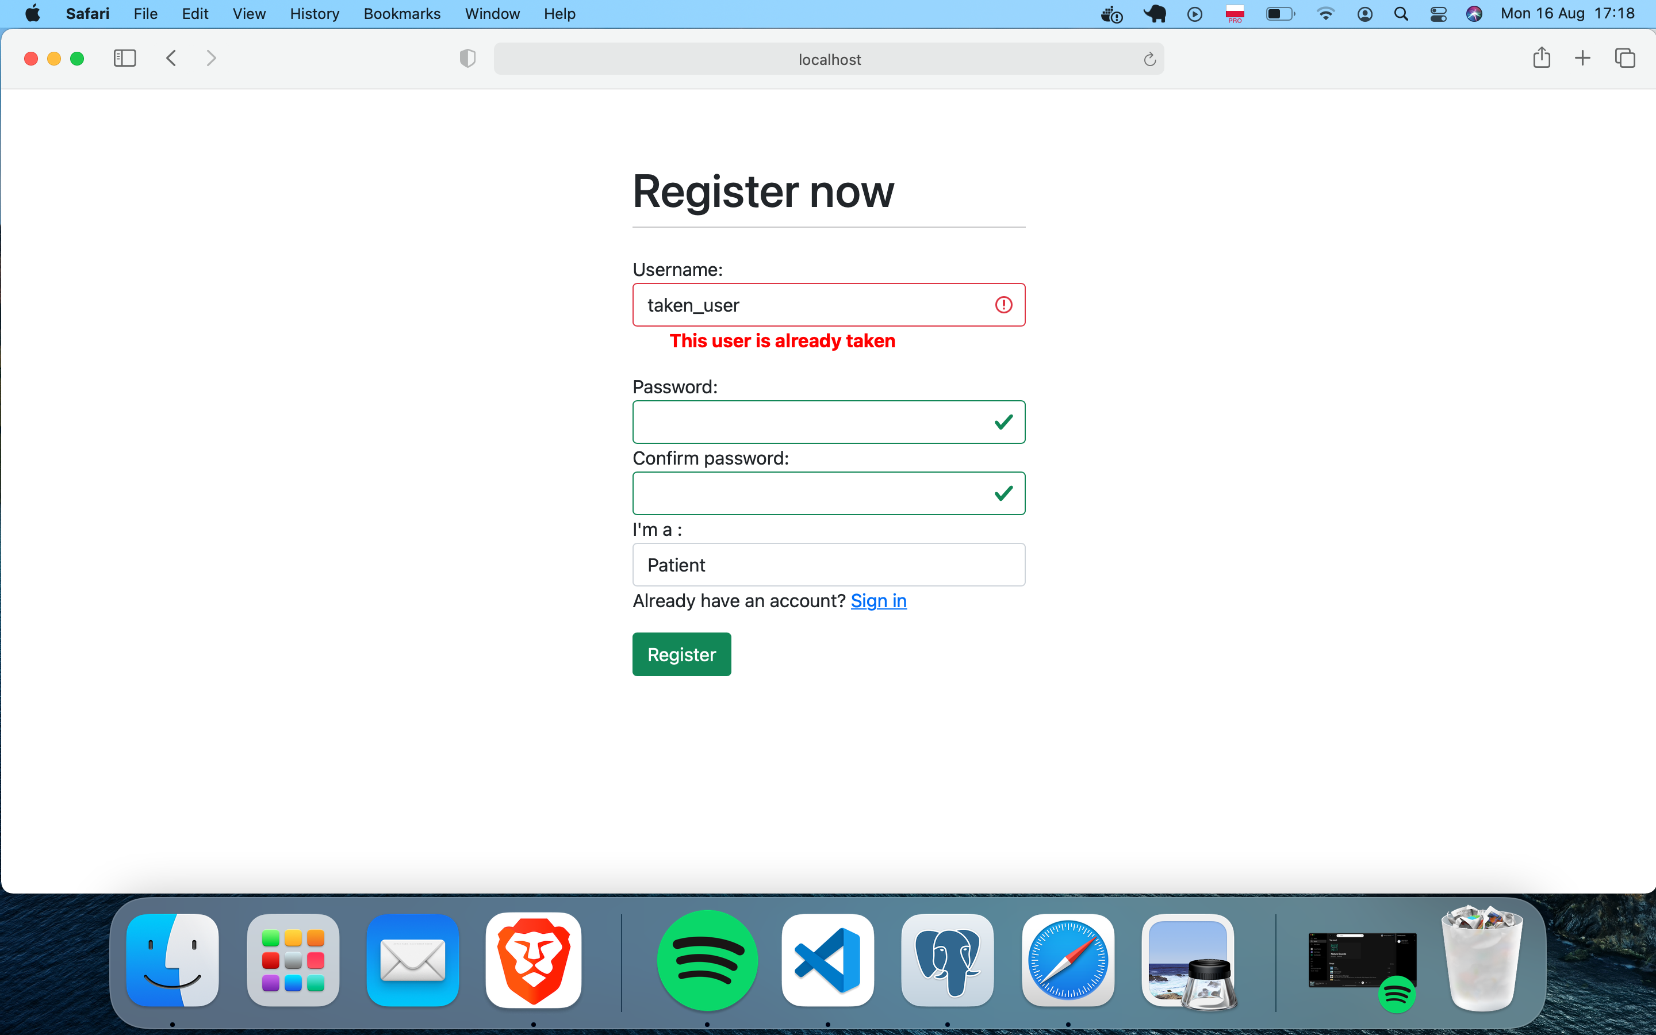Reload the localhost page
The width and height of the screenshot is (1656, 1035).
point(1149,59)
